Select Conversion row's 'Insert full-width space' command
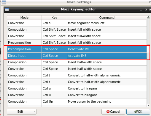 (x=107, y=36)
